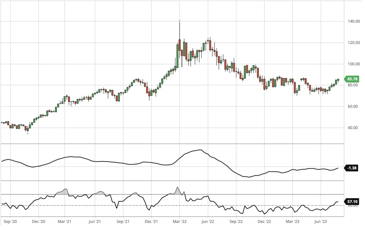The image size is (365, 230).
Task: Click the 100.00 price axis label
Action: coord(352,64)
